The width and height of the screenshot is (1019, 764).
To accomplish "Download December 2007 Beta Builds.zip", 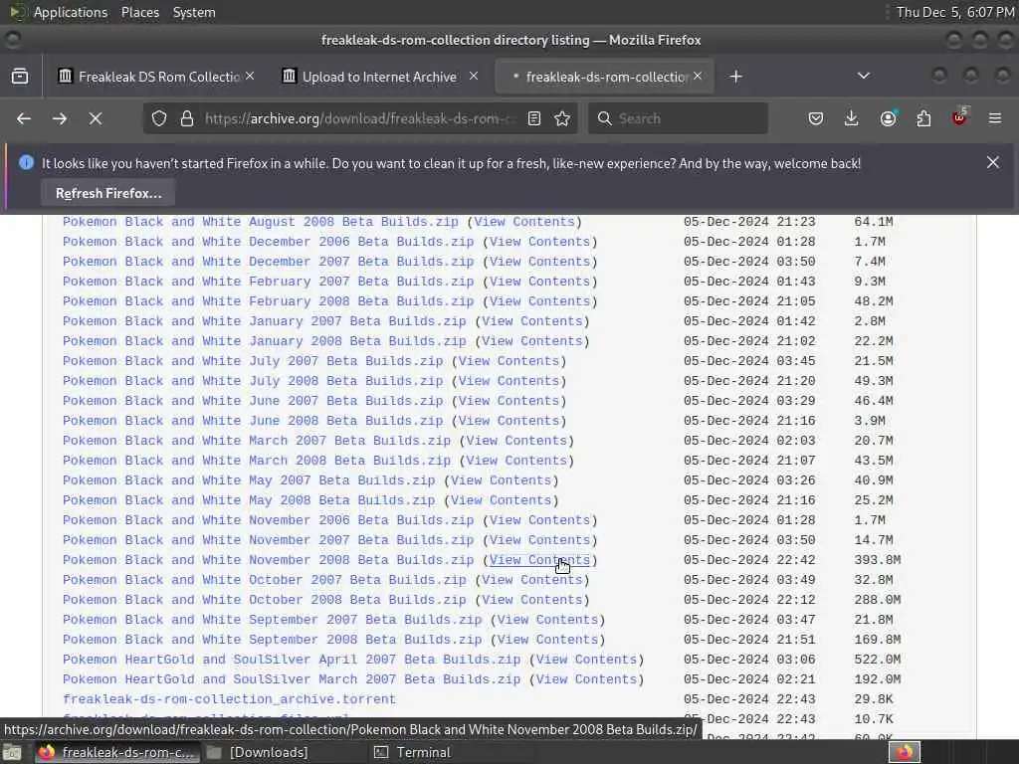I will pos(269,262).
